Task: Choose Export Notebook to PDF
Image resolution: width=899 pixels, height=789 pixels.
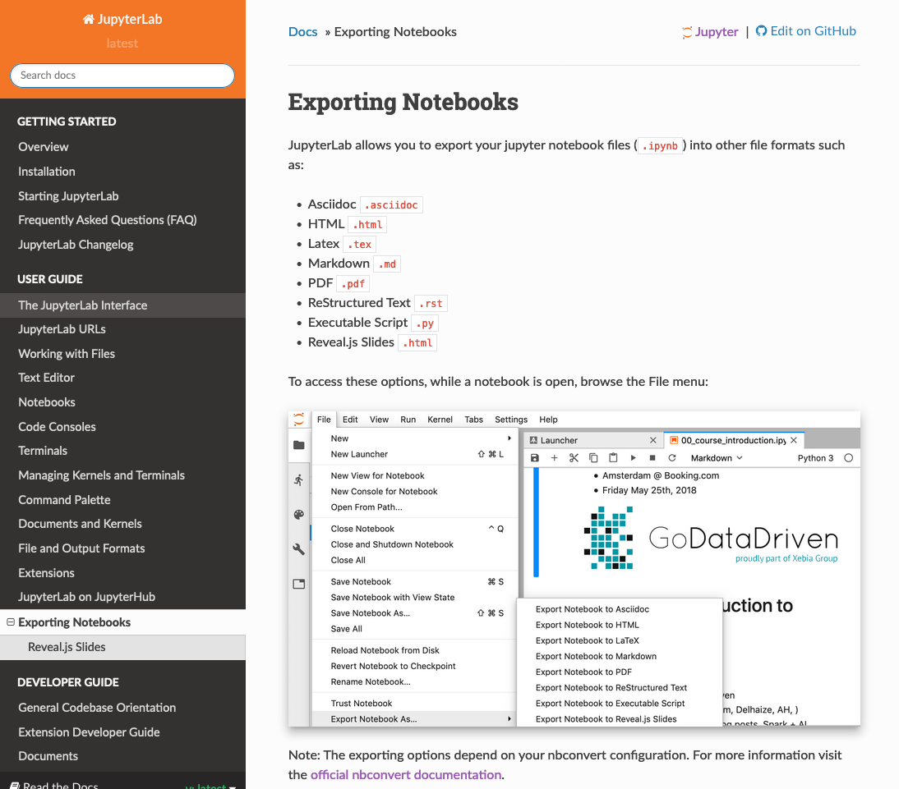Action: 583,672
